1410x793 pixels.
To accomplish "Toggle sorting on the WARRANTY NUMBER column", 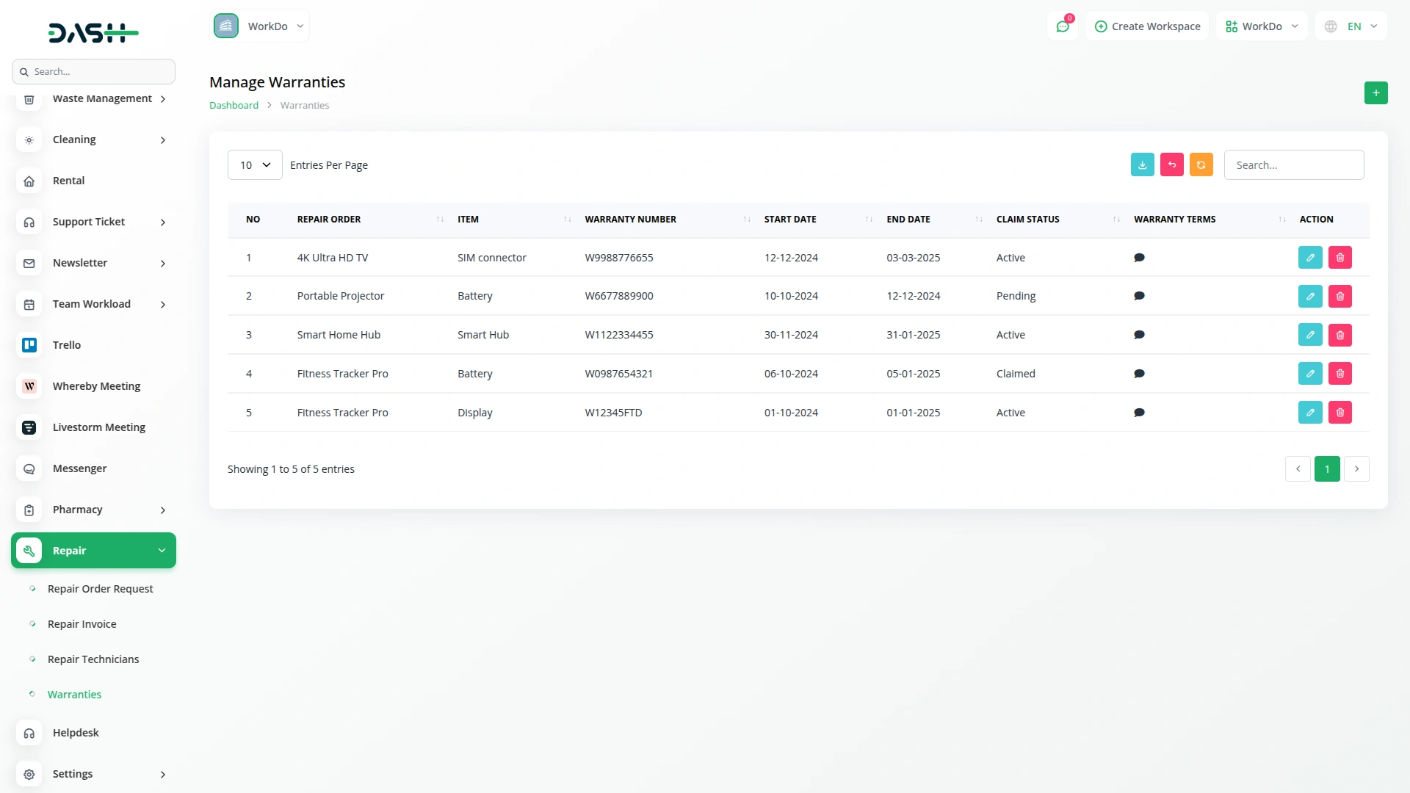I will click(746, 219).
